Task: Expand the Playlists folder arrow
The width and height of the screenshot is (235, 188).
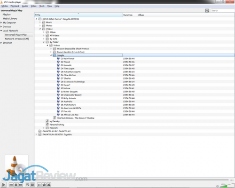Action: (44, 128)
